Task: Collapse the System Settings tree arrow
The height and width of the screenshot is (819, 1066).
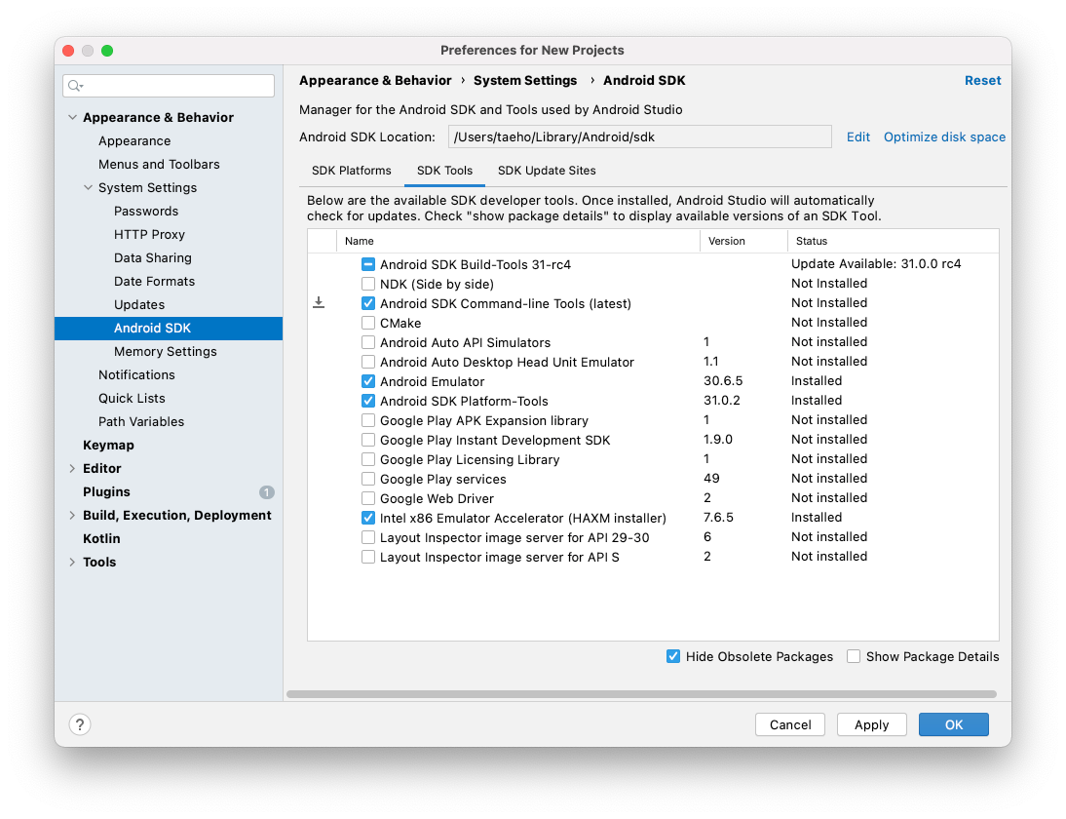Action: coord(88,187)
